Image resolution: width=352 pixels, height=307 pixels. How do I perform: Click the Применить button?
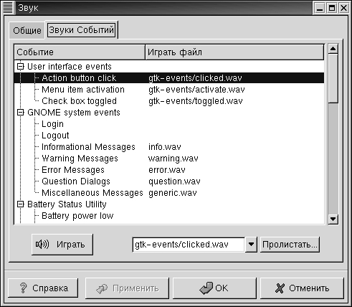click(127, 288)
